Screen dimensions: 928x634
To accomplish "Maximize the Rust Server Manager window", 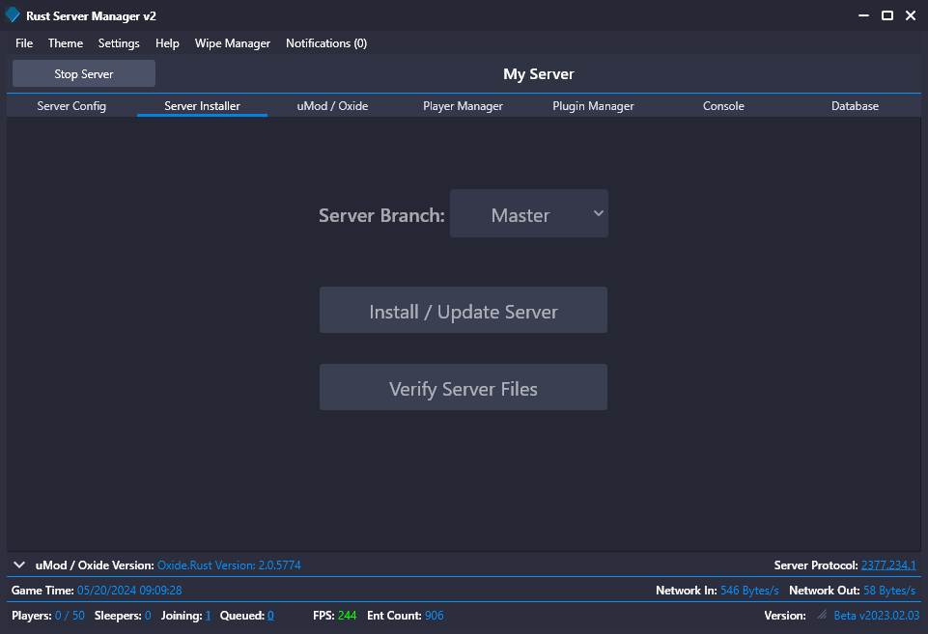I will tap(886, 15).
